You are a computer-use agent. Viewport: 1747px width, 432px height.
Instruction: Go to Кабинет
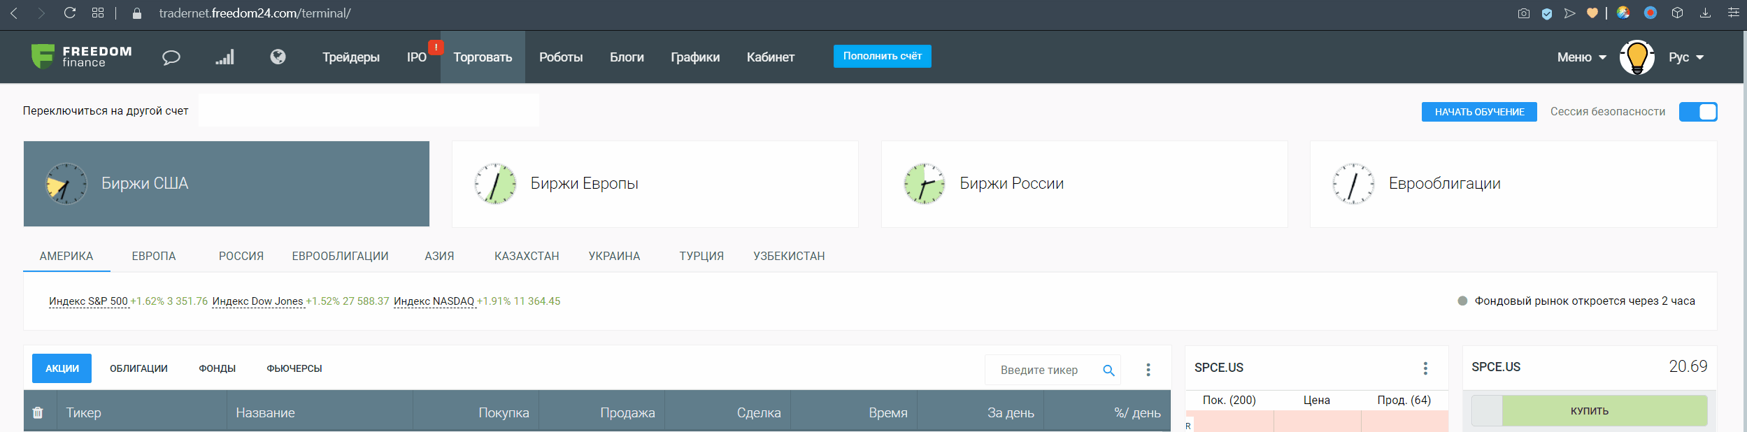click(x=771, y=57)
